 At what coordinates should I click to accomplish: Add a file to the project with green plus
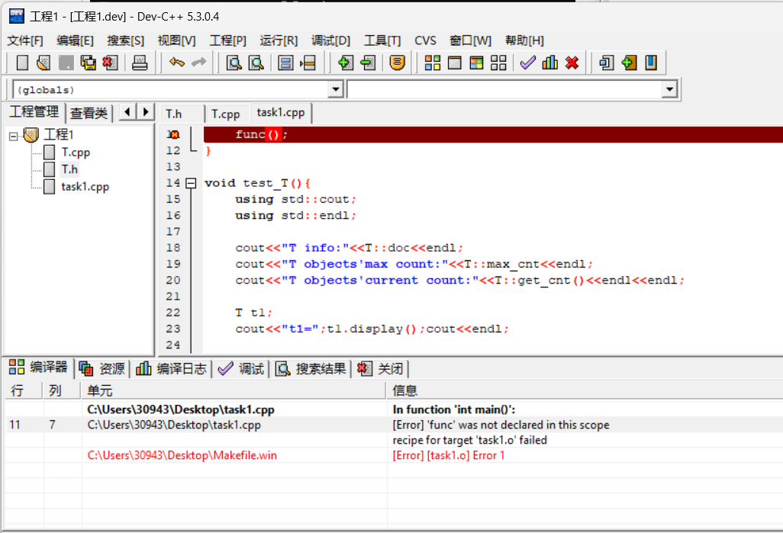pyautogui.click(x=346, y=63)
